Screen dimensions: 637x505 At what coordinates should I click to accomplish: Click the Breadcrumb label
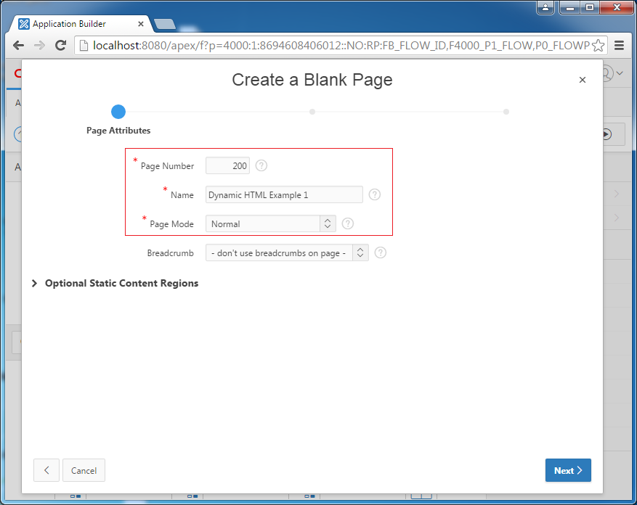[x=170, y=253]
